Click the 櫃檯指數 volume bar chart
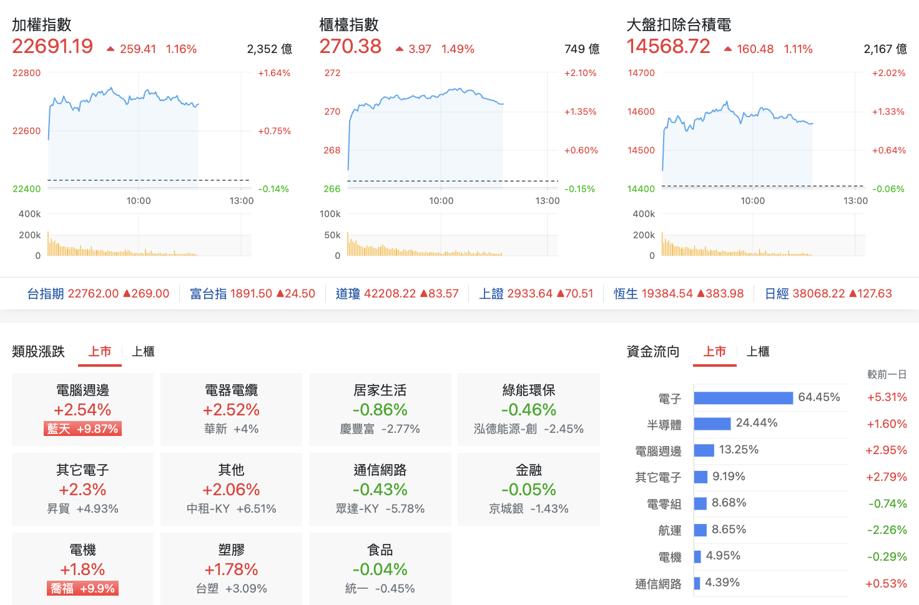The height and width of the screenshot is (605, 919). pos(453,235)
